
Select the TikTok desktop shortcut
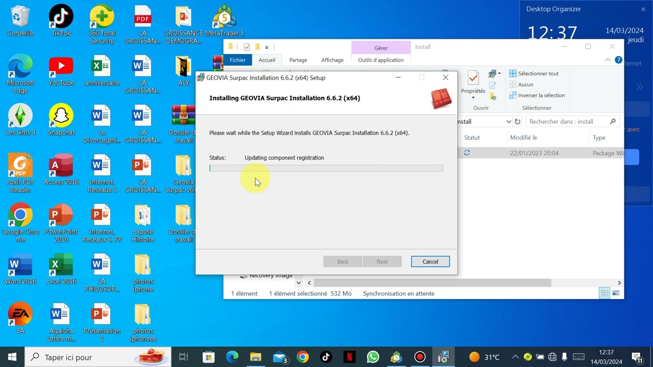pyautogui.click(x=61, y=21)
